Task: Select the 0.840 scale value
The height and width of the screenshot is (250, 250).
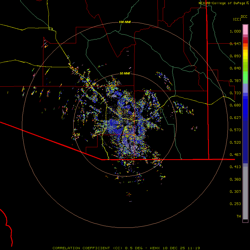Action: click(235, 68)
